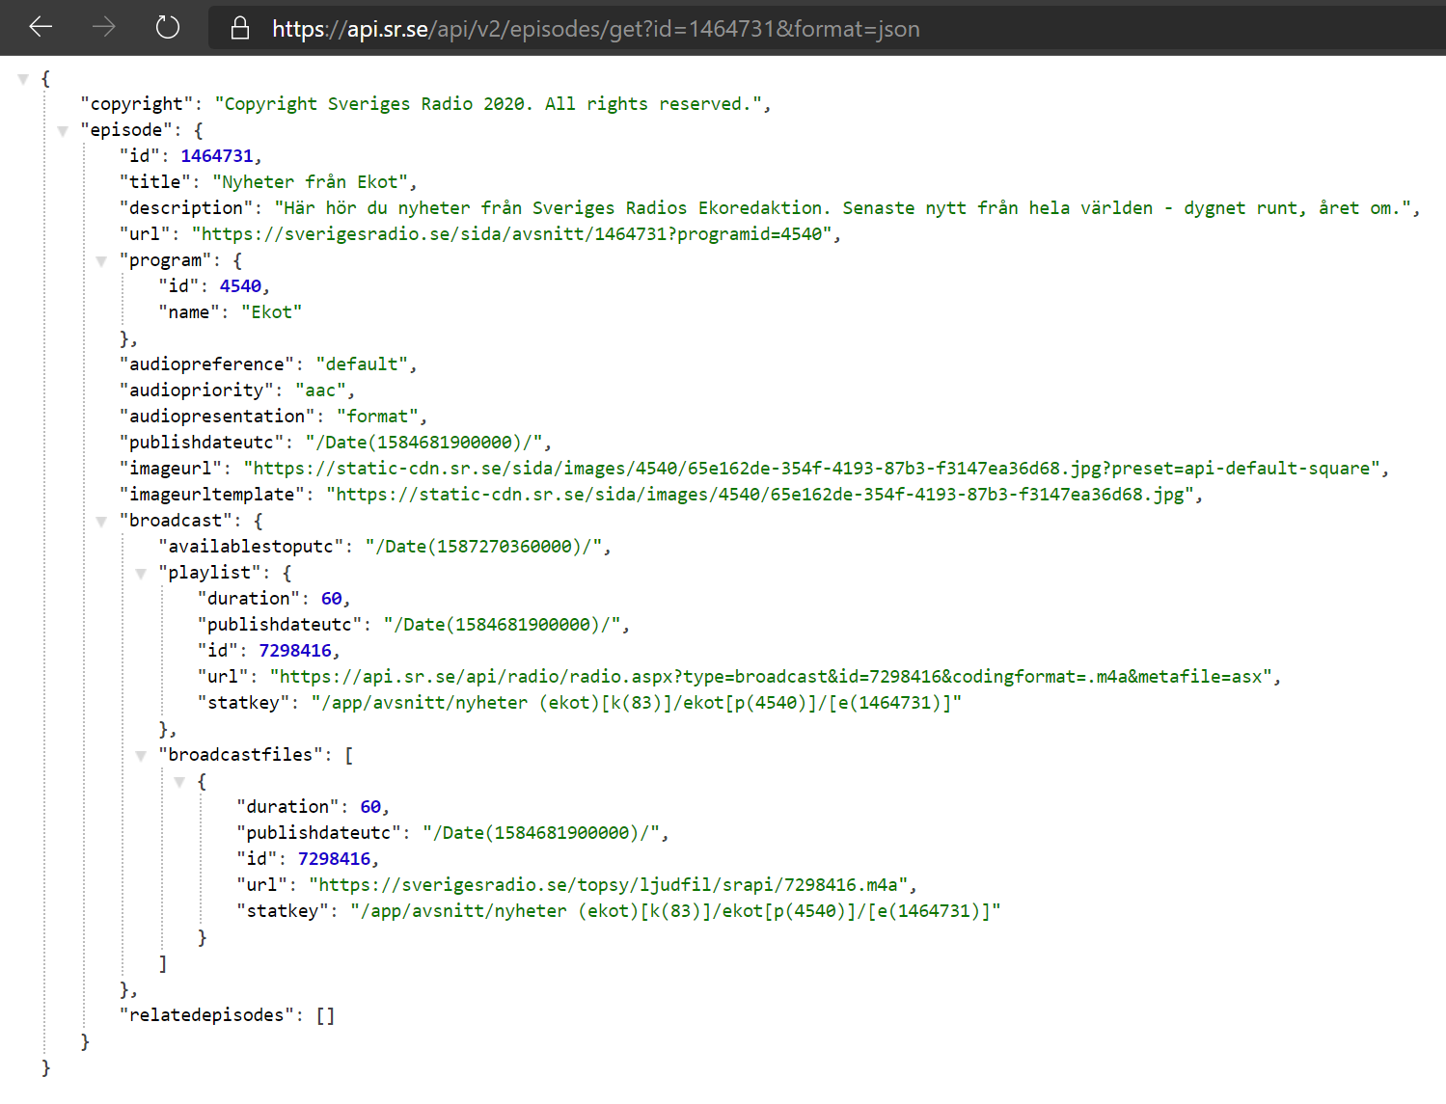The width and height of the screenshot is (1446, 1104).
Task: Click the broadcastfiles publishdateutc value
Action: (542, 833)
